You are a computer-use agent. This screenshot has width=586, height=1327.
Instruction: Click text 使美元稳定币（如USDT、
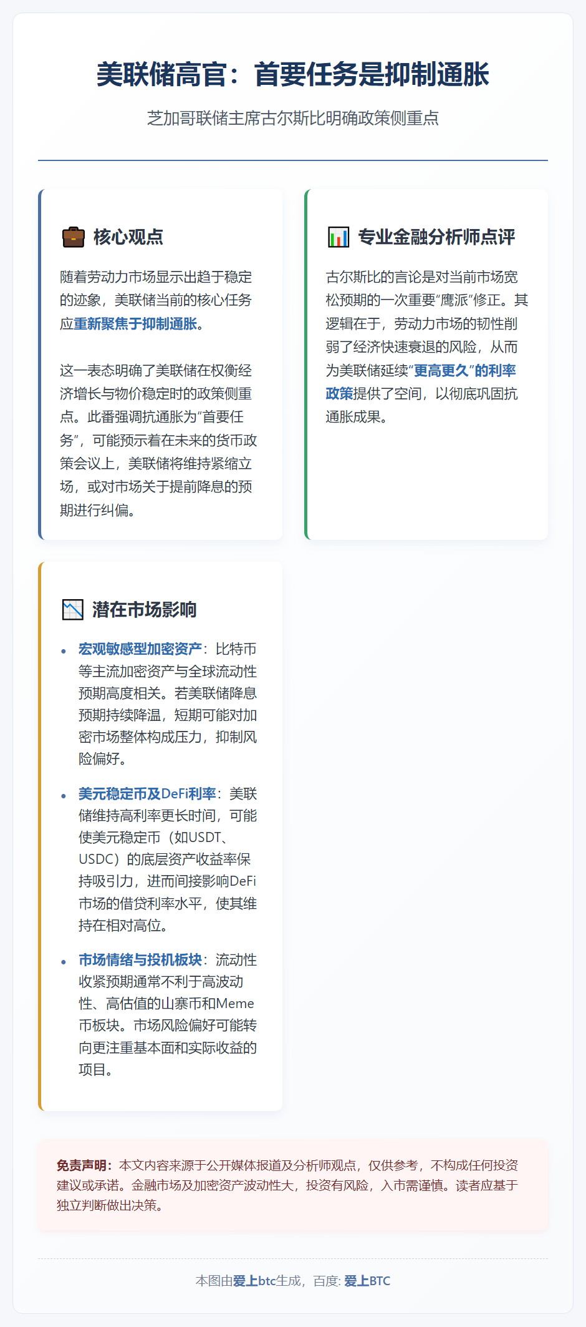(153, 838)
